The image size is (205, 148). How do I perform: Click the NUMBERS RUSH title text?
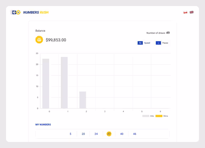[x=36, y=12]
